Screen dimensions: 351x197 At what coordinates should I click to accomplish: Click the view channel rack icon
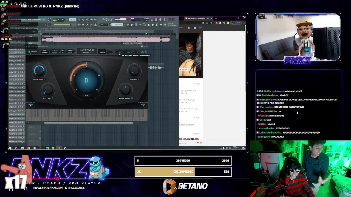coord(136,24)
